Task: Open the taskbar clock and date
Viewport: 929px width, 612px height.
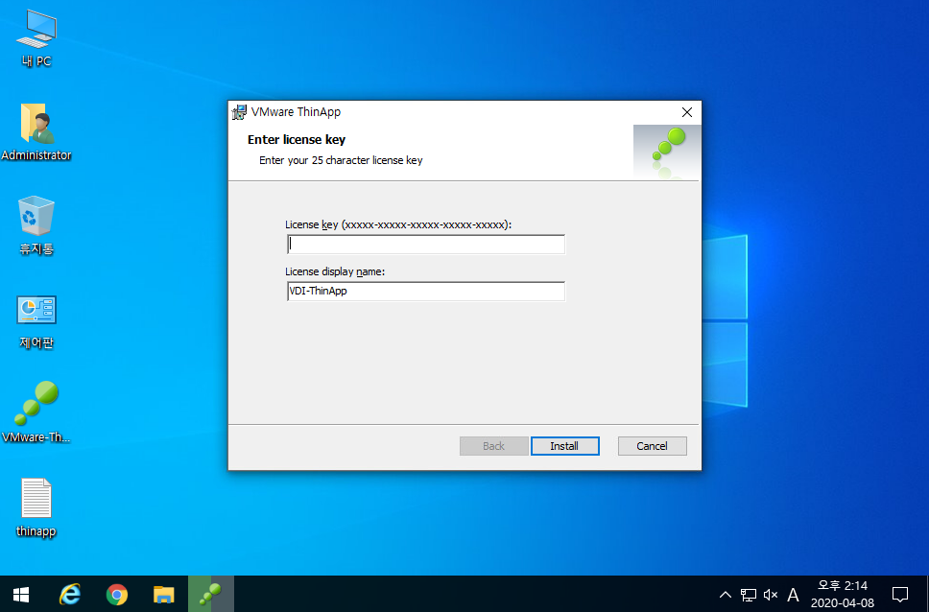Action: (x=842, y=594)
